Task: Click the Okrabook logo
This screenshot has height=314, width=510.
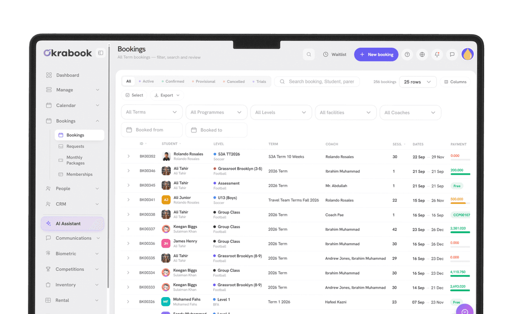Action: (68, 53)
